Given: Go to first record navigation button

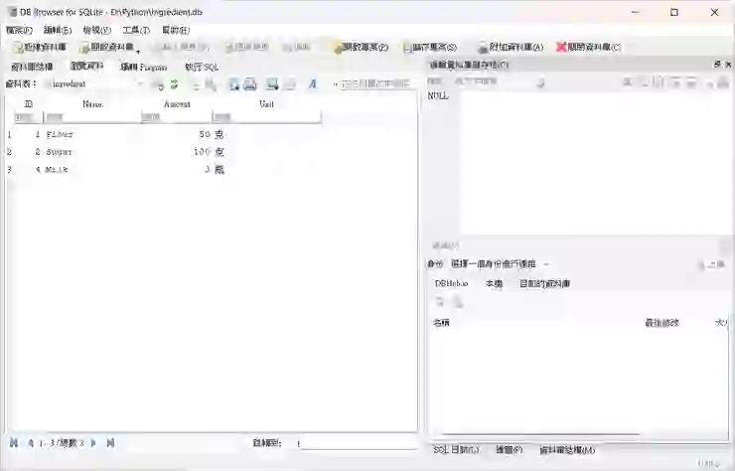Looking at the screenshot, I should (x=14, y=442).
